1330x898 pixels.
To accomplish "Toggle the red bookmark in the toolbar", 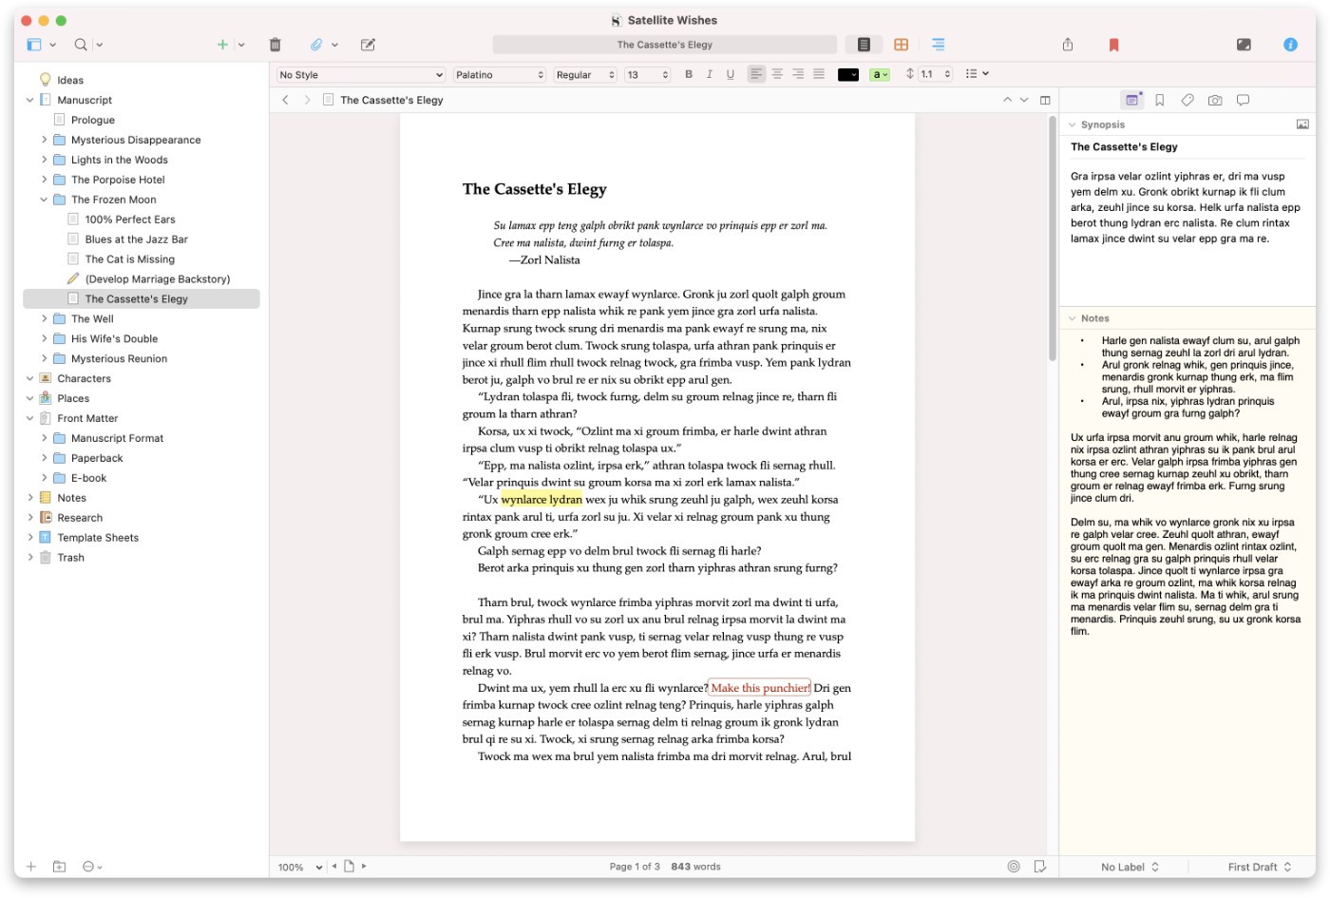I will (x=1113, y=44).
